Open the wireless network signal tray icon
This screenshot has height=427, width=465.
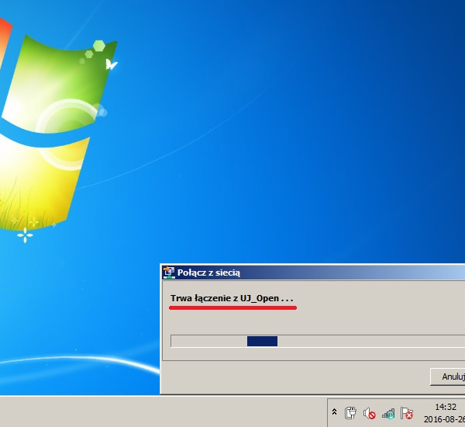[388, 413]
